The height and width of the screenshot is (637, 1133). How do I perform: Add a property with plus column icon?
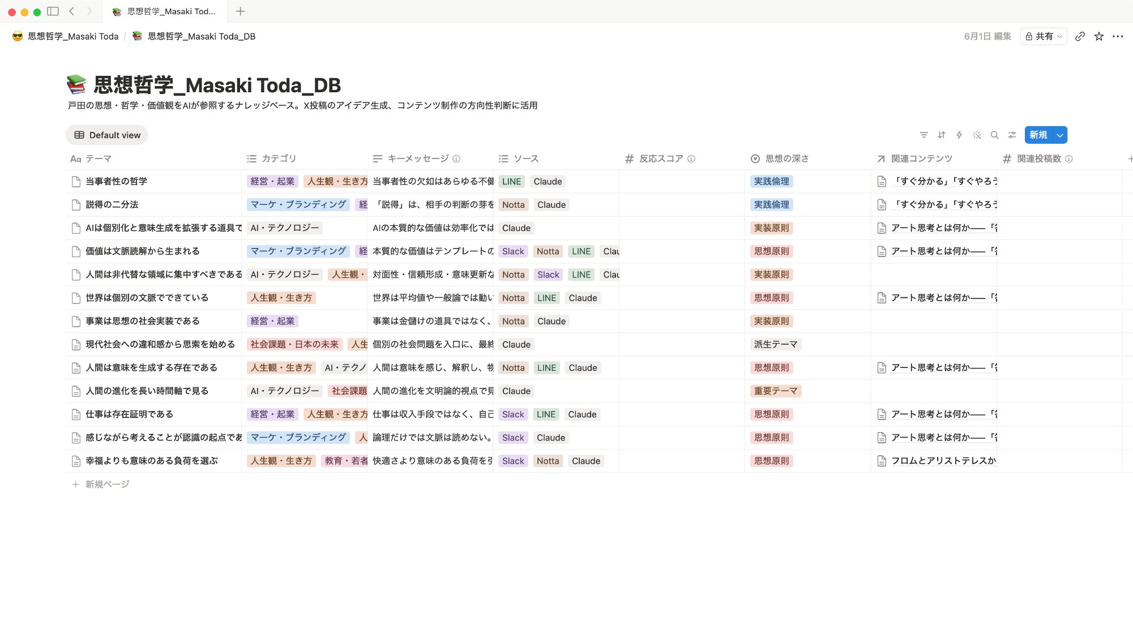coord(1130,159)
